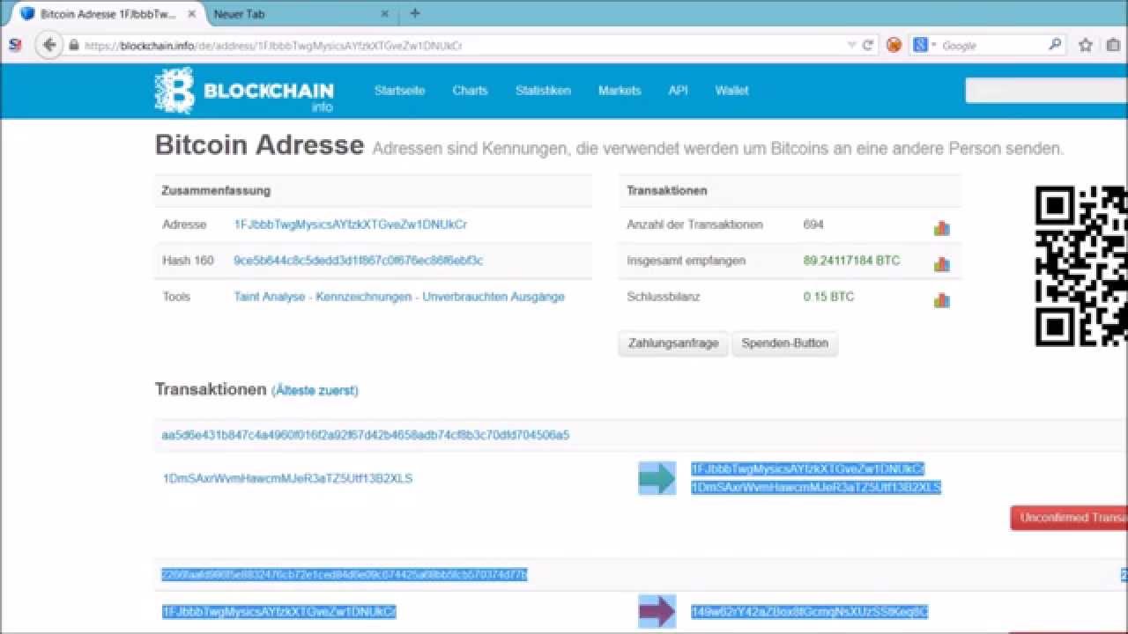Viewport: 1128px width, 634px height.
Task: Open output address 149w62rY42aZBox8fGcmgNsXUzSS8Keq8C
Action: [x=809, y=611]
